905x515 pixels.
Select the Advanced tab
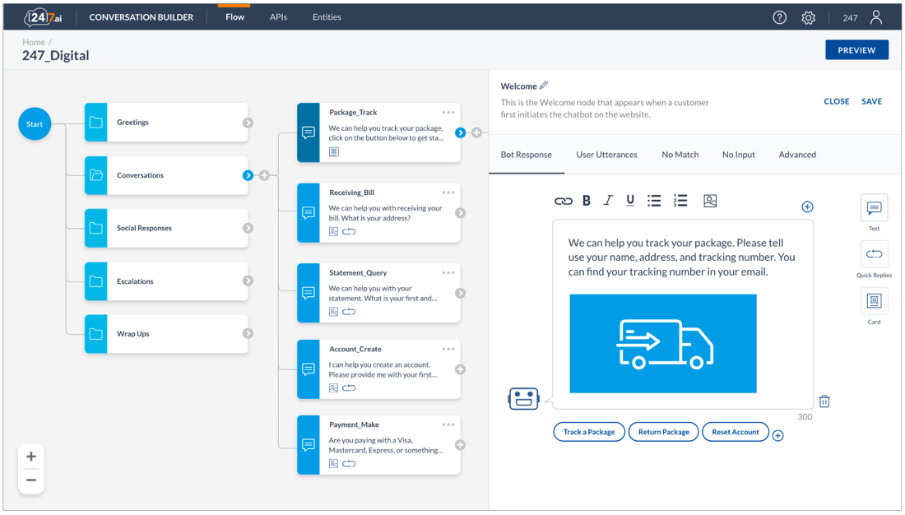click(x=797, y=155)
